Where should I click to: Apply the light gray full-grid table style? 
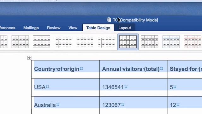tap(20, 42)
